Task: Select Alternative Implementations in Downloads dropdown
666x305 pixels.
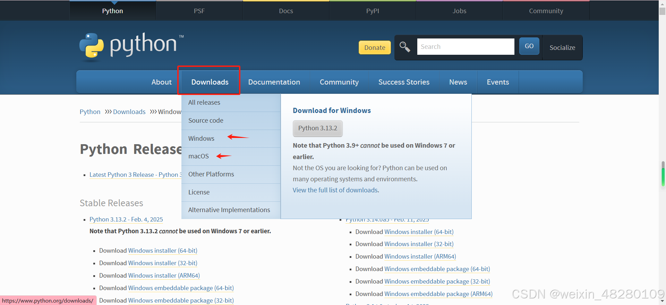Action: pyautogui.click(x=231, y=210)
